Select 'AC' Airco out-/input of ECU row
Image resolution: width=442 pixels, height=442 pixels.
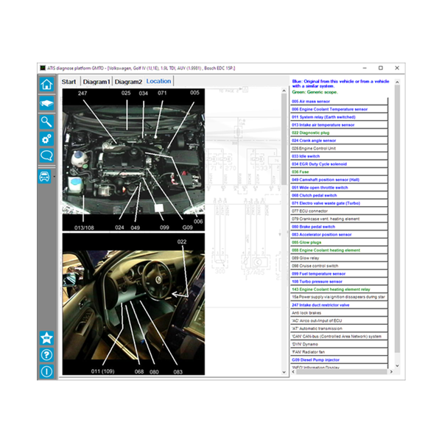[x=339, y=320]
